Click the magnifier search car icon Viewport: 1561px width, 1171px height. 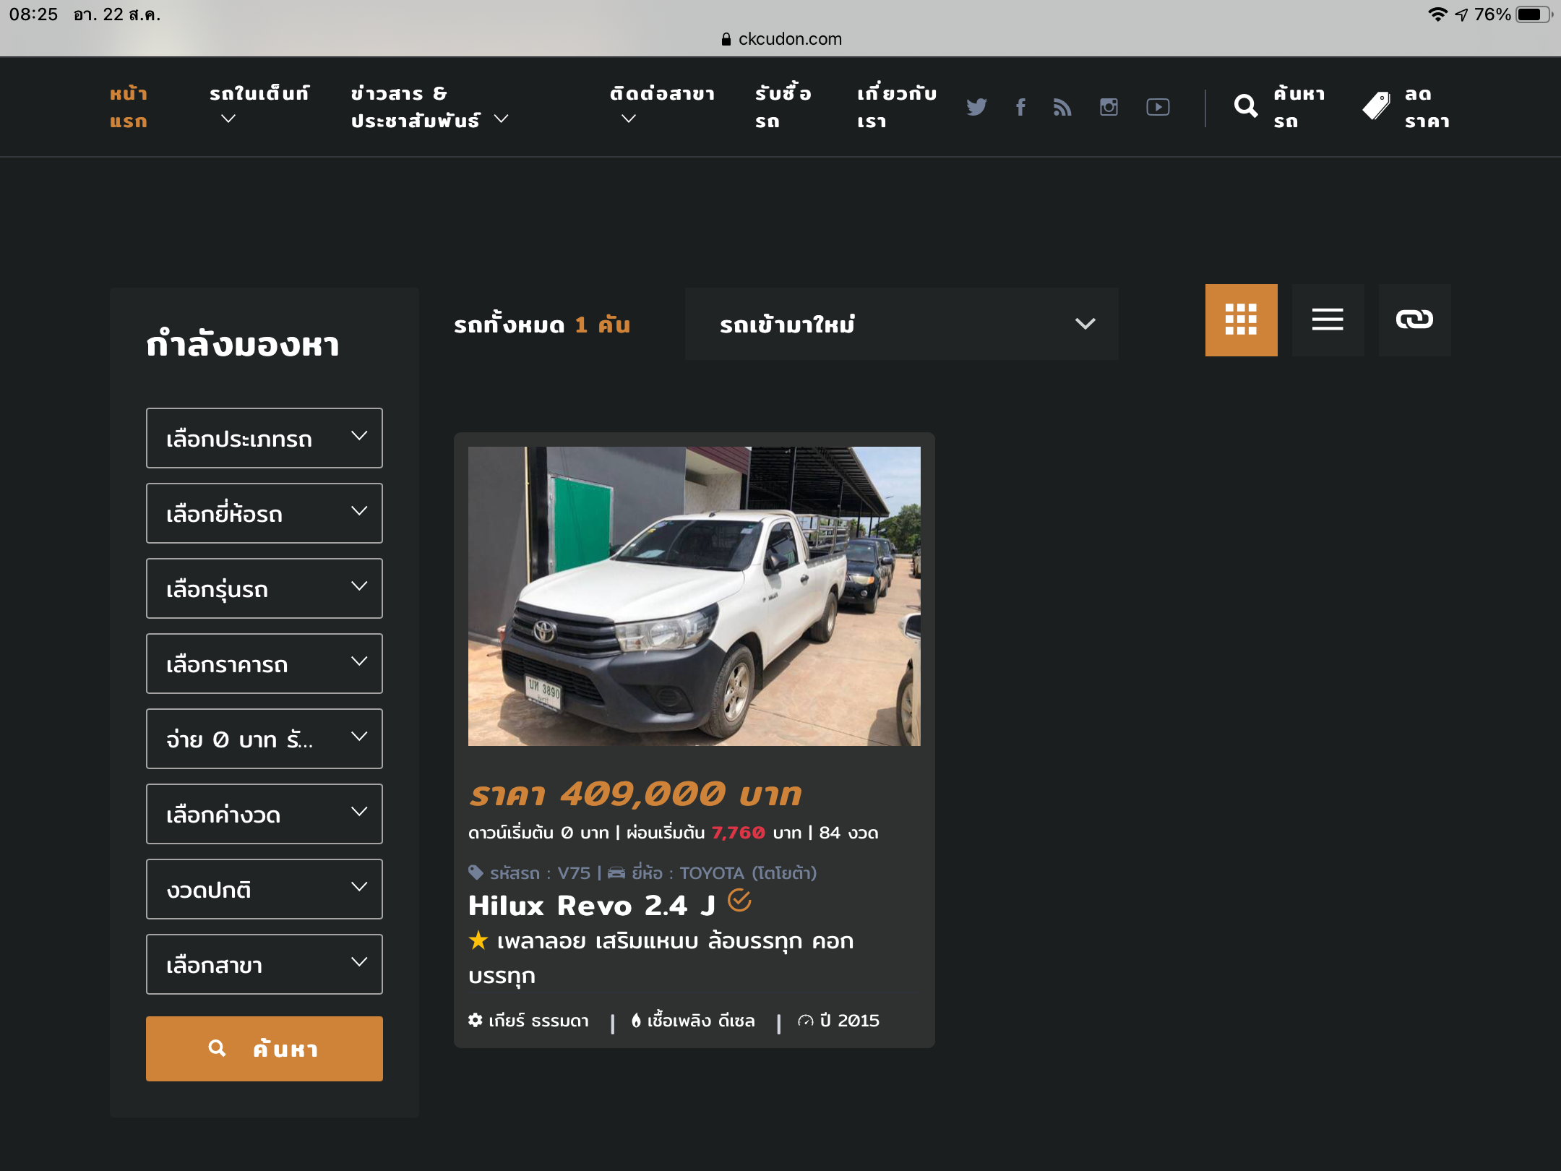[x=1246, y=107]
